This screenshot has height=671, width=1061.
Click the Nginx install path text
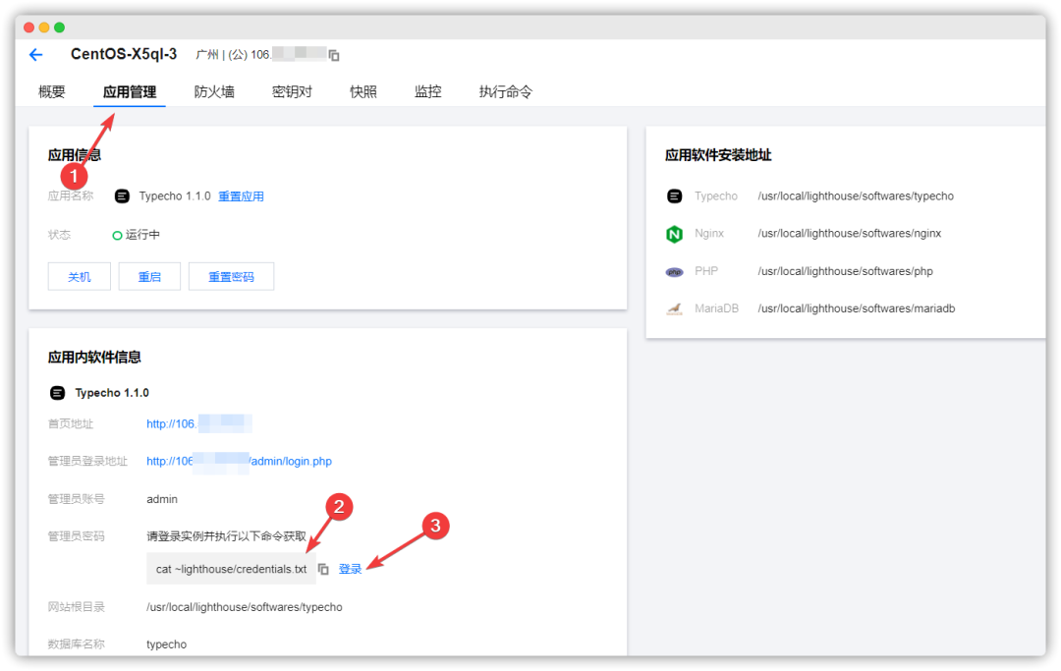point(849,234)
